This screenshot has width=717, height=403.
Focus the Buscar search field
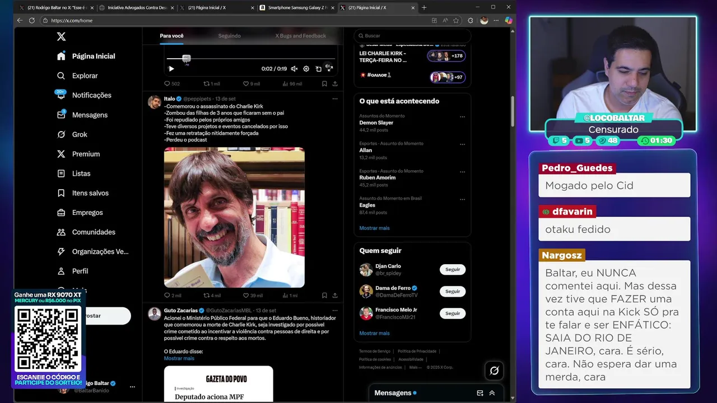pyautogui.click(x=412, y=36)
